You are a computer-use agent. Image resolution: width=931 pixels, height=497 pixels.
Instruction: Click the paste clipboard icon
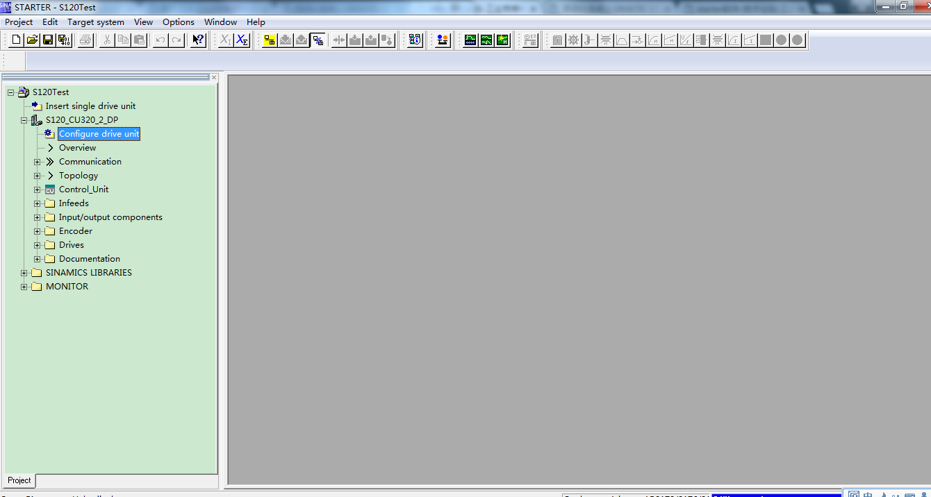(139, 40)
